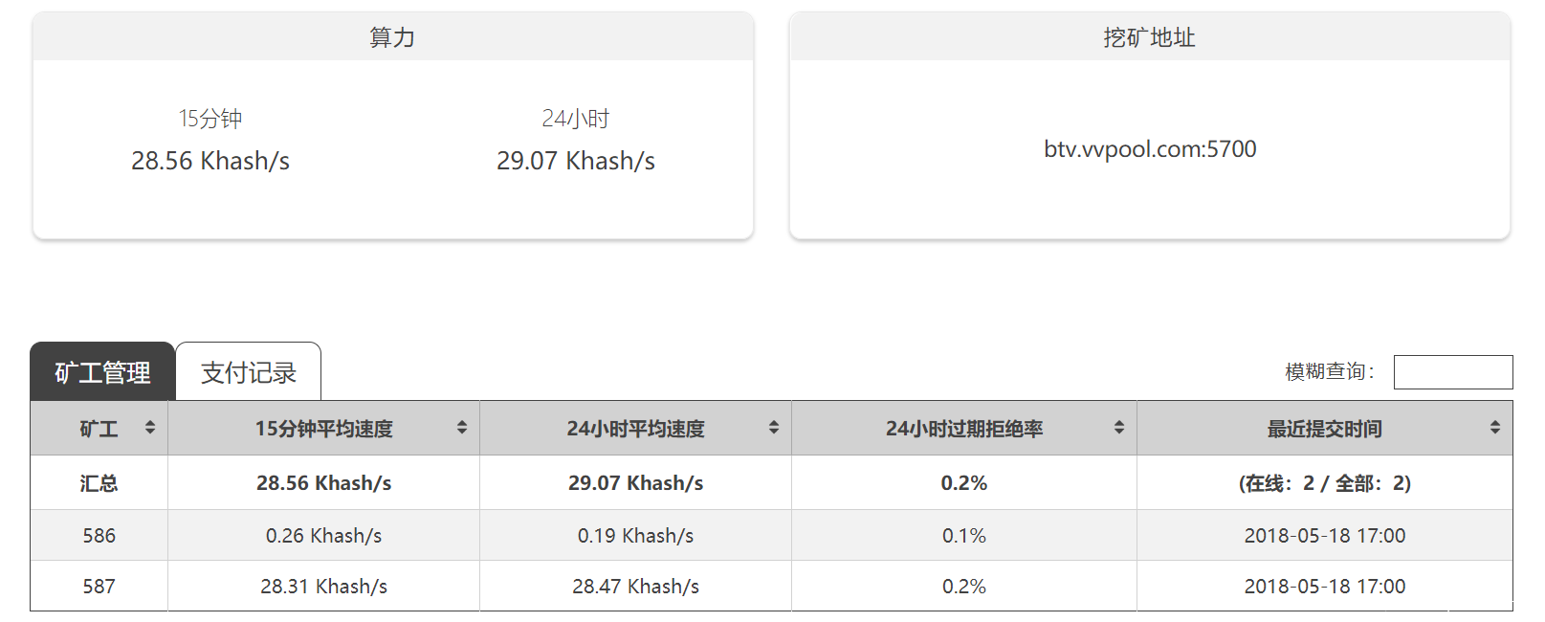Click the 汇总 summary row label
The height and width of the screenshot is (622, 1545).
[99, 483]
